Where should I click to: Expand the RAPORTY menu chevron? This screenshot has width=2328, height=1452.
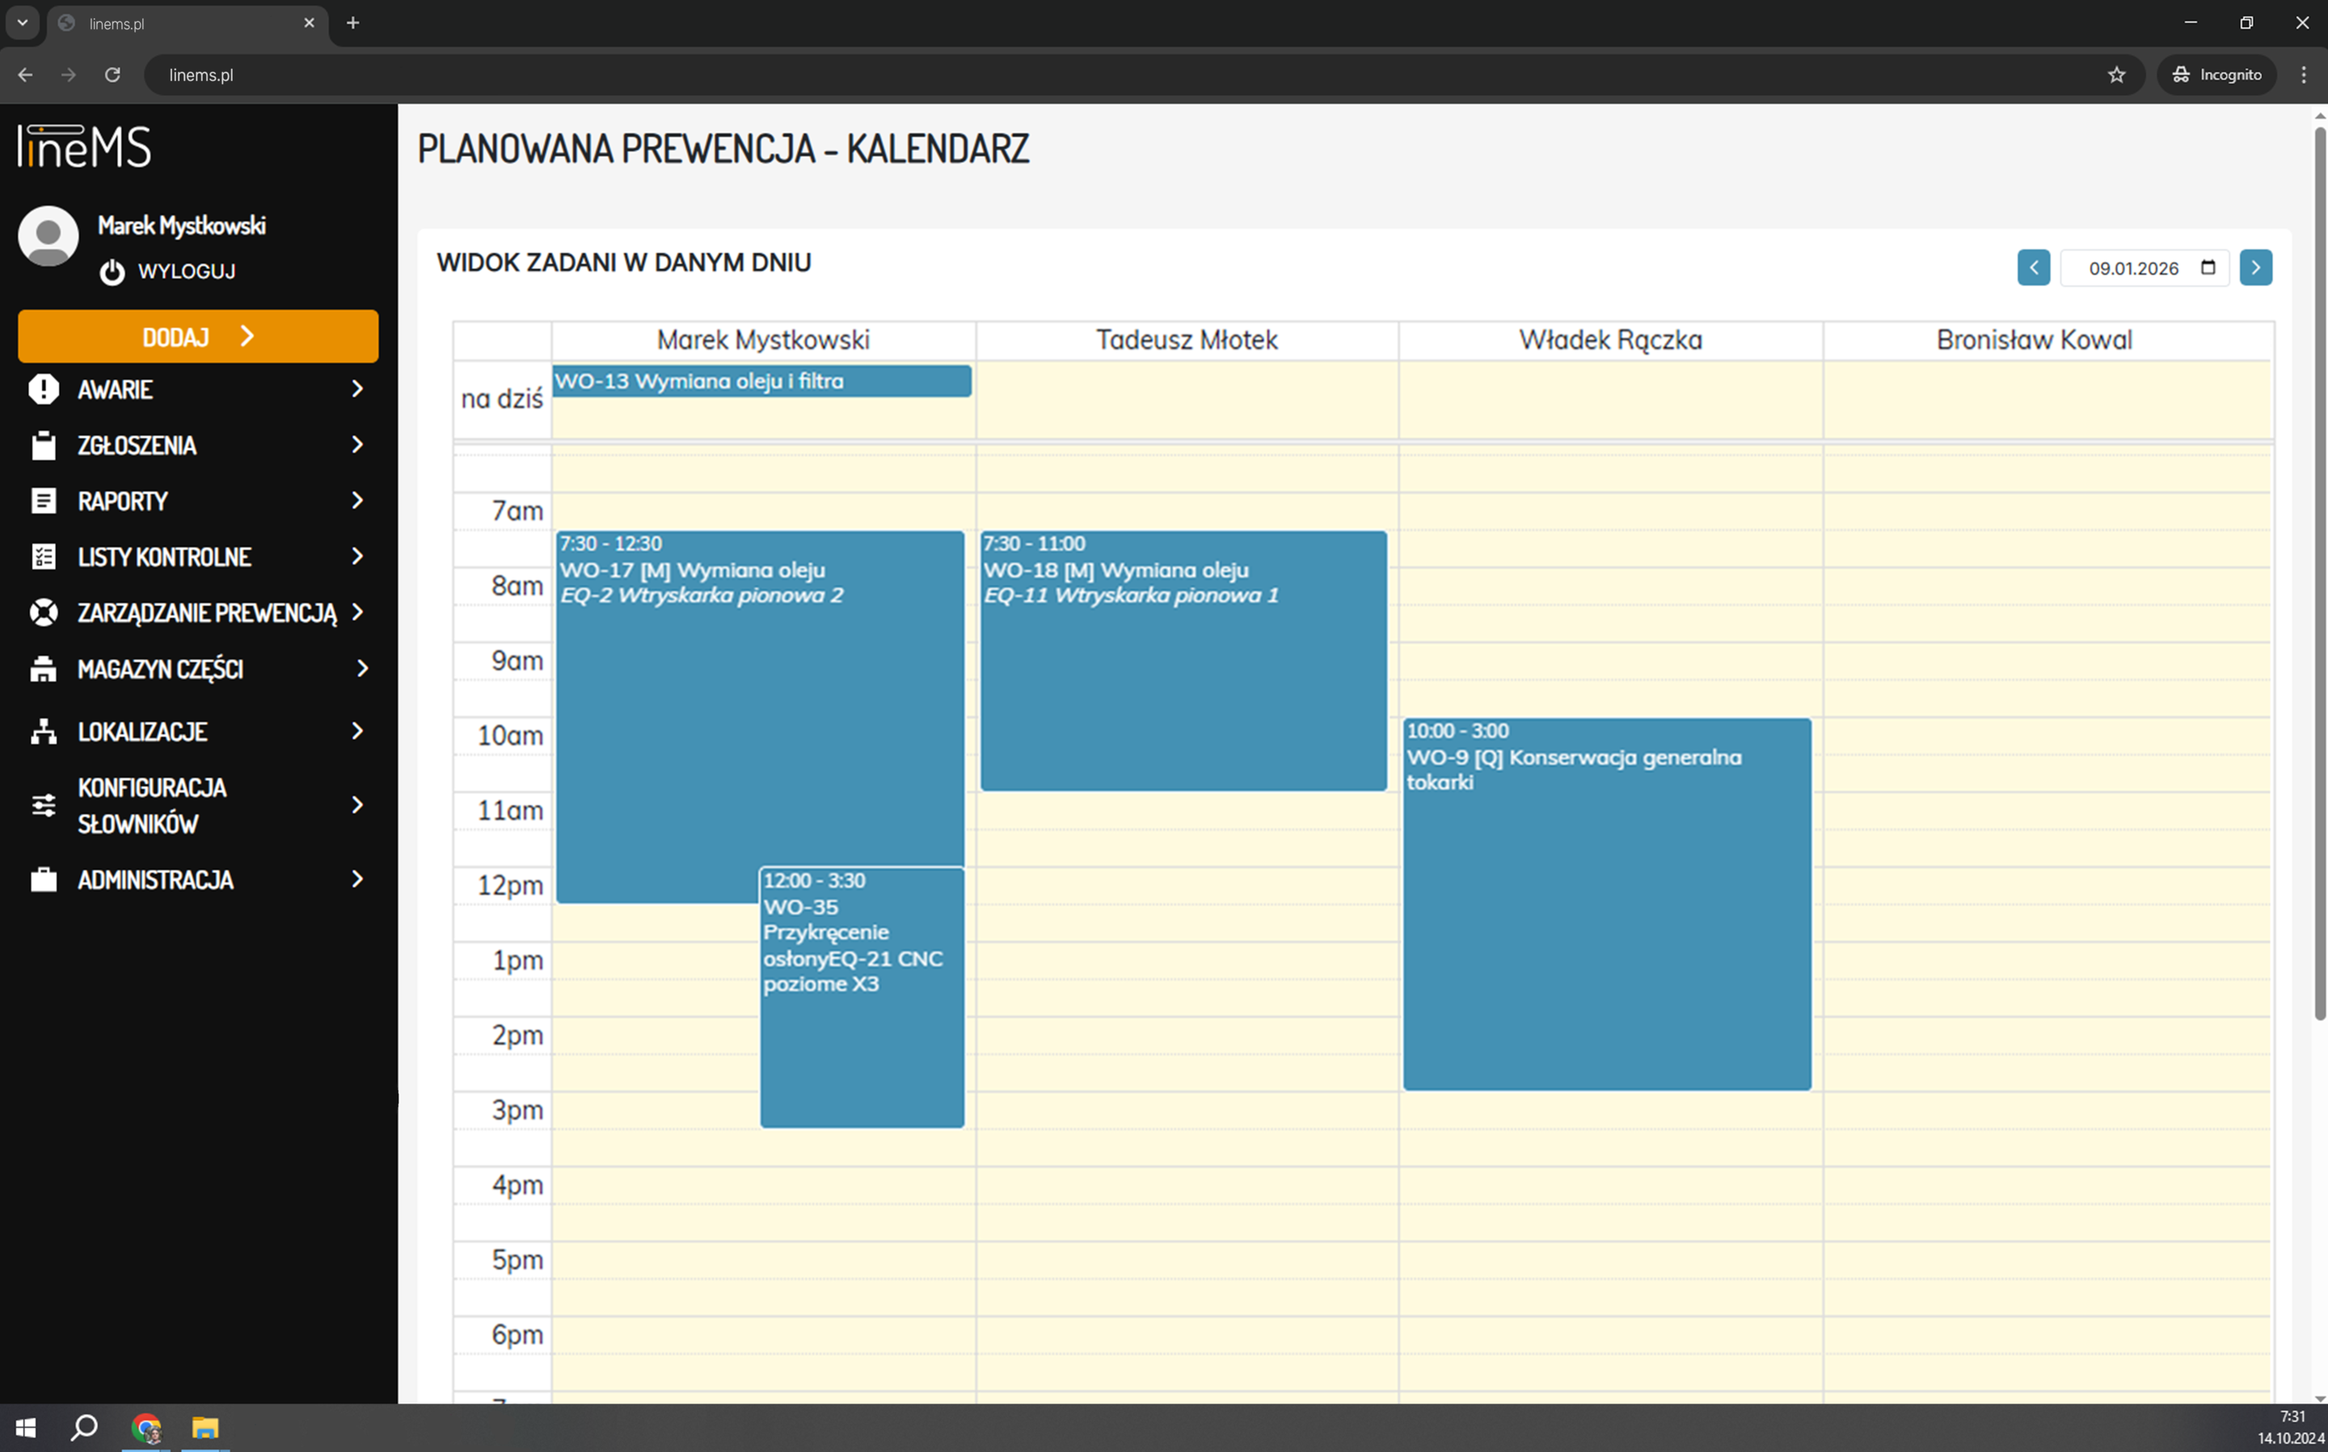tap(358, 501)
